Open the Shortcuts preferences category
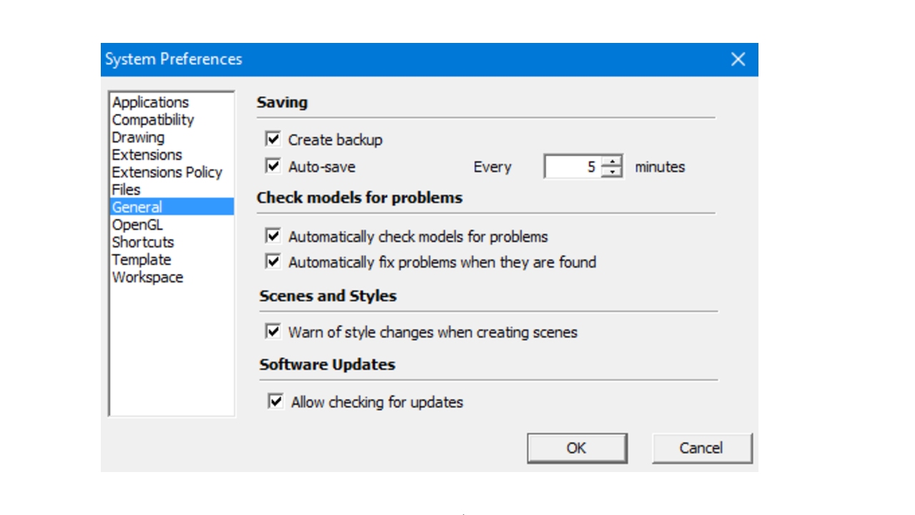915x515 pixels. point(143,242)
